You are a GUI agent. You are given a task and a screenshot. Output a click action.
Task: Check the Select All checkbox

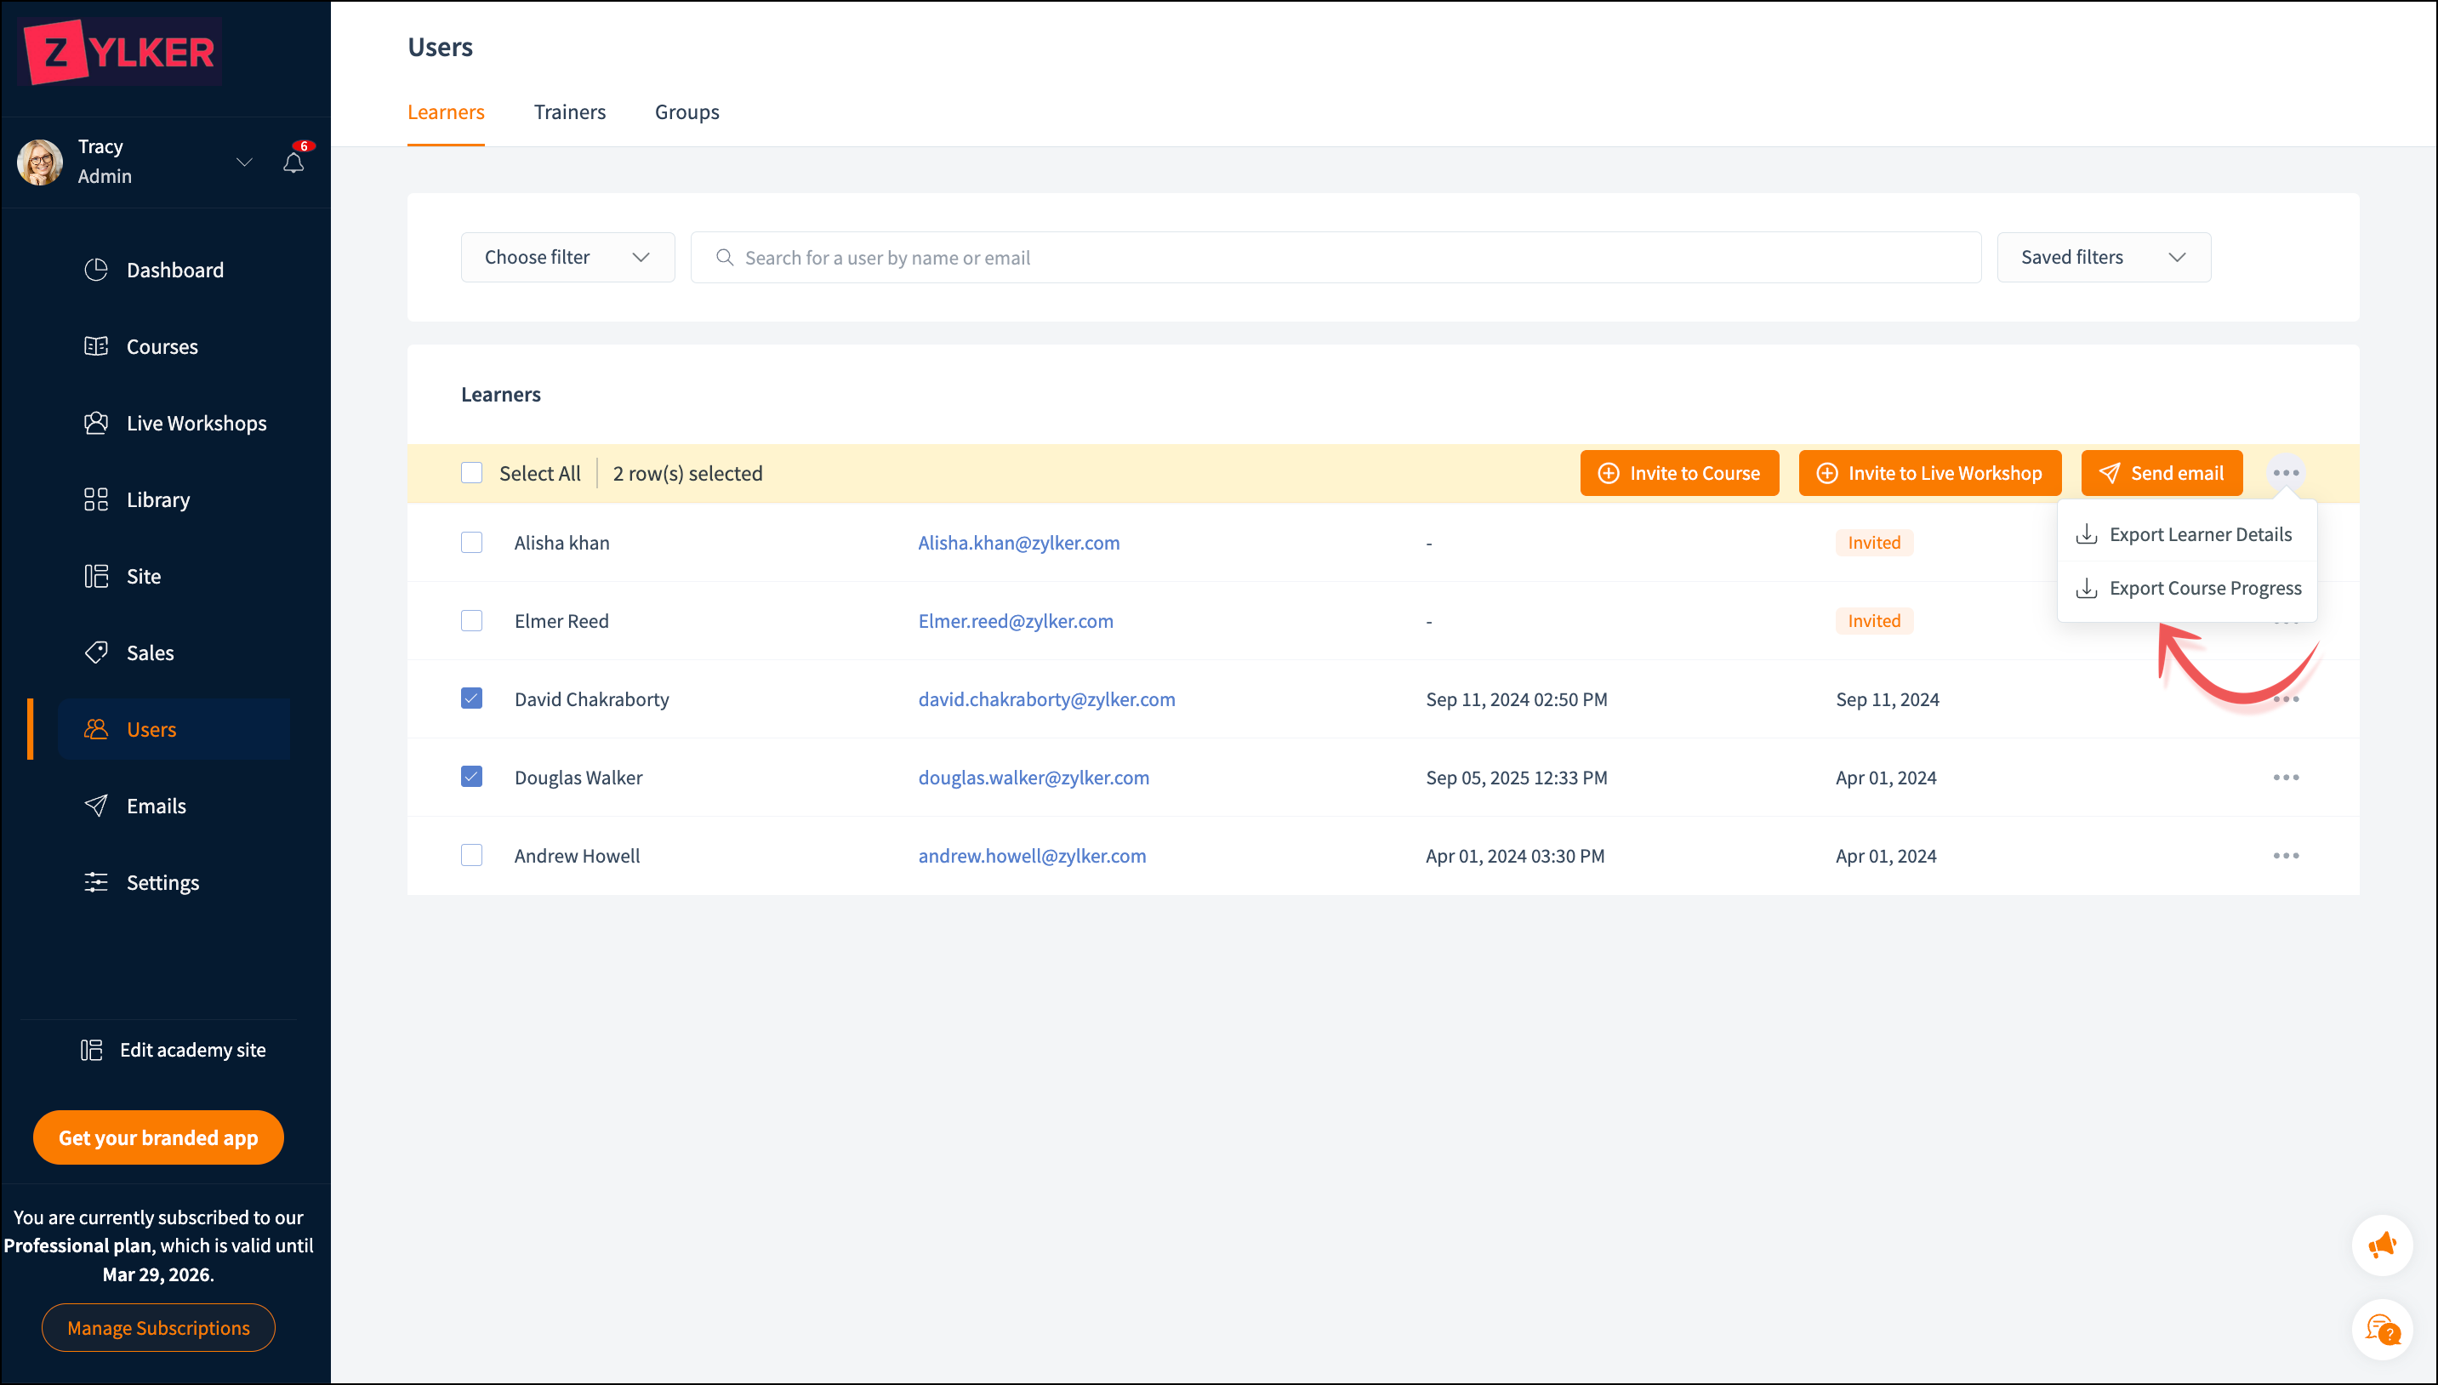[x=471, y=473]
